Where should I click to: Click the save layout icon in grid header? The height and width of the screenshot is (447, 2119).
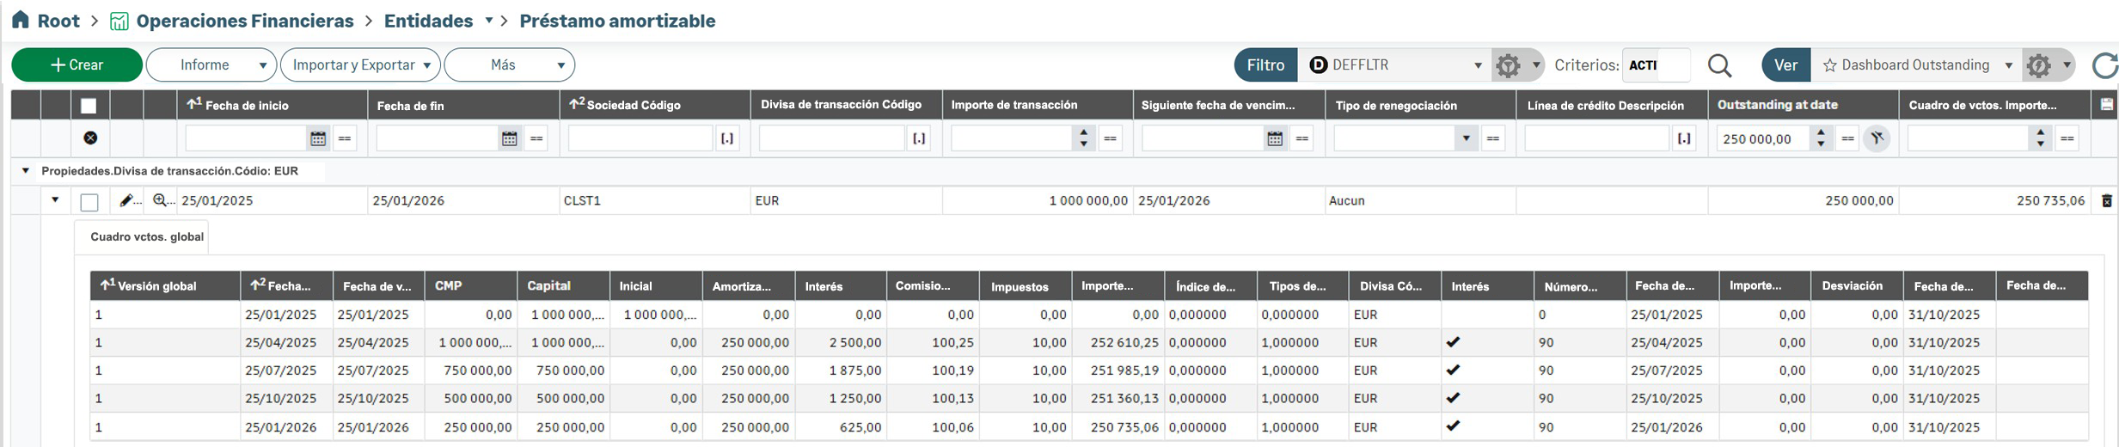(x=2106, y=105)
